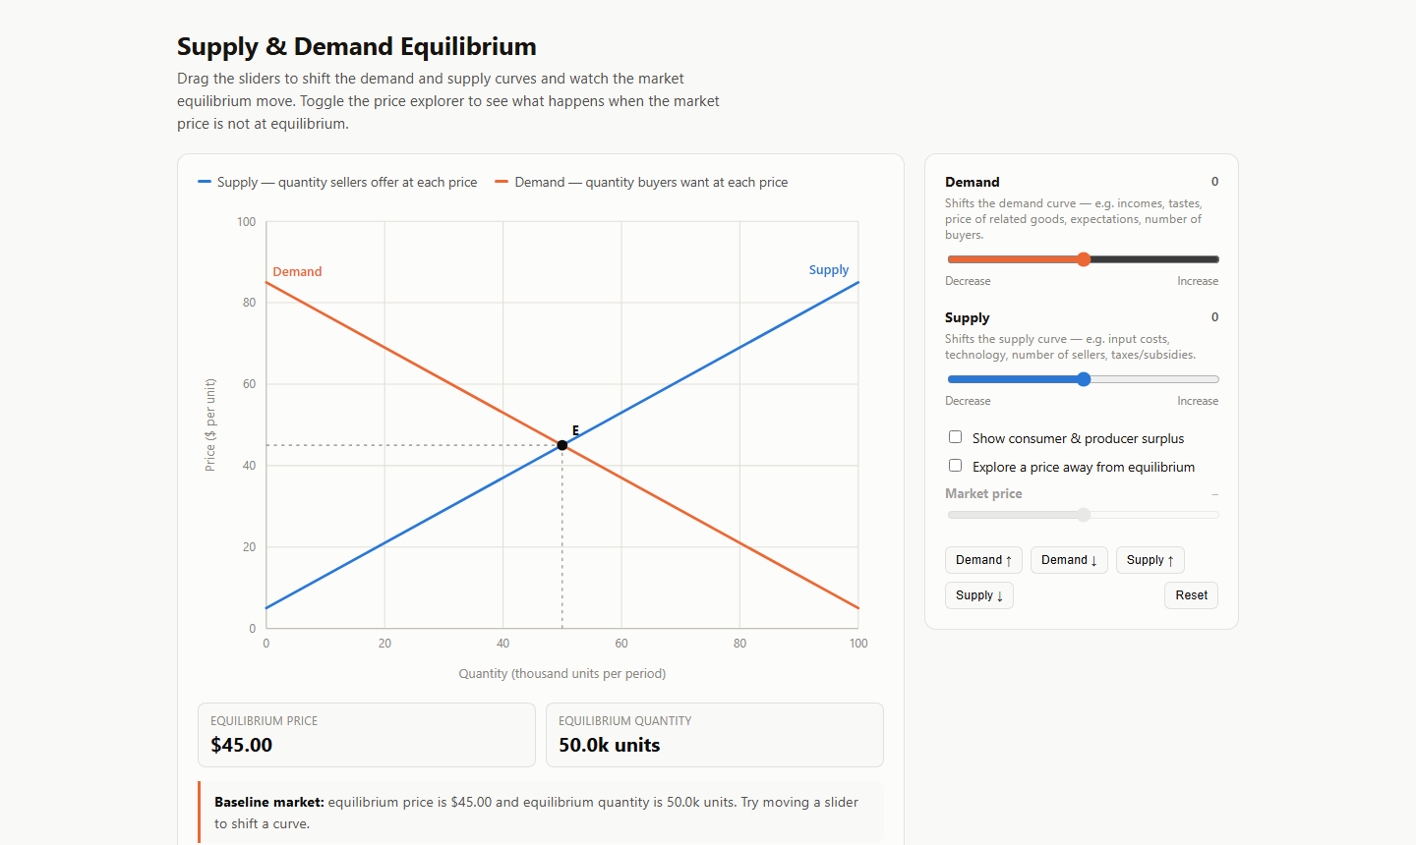
Task: Click the blue Supply legend line marker
Action: pos(205,182)
